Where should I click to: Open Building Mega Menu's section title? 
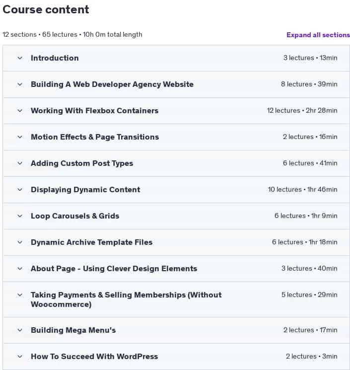tap(73, 330)
